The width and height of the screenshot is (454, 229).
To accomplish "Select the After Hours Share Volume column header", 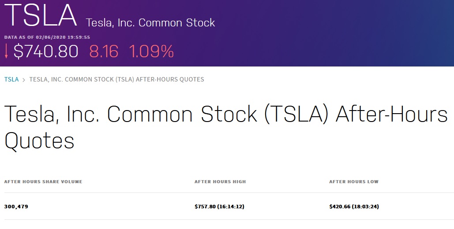I will (43, 181).
